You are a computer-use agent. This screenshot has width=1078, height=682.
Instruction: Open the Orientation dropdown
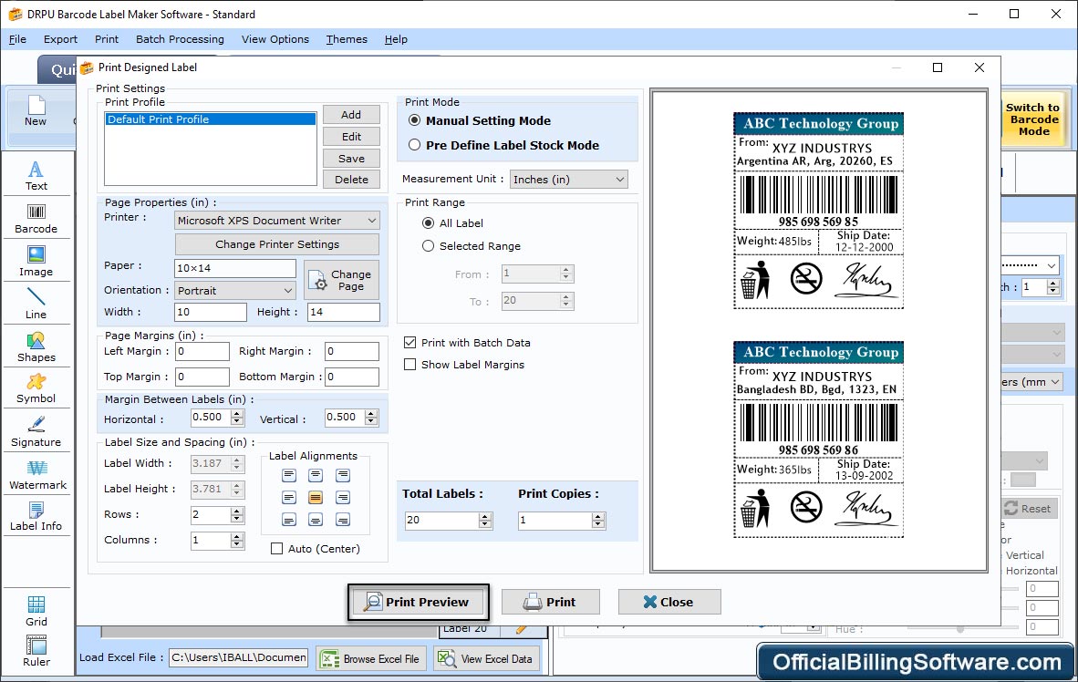click(x=235, y=291)
